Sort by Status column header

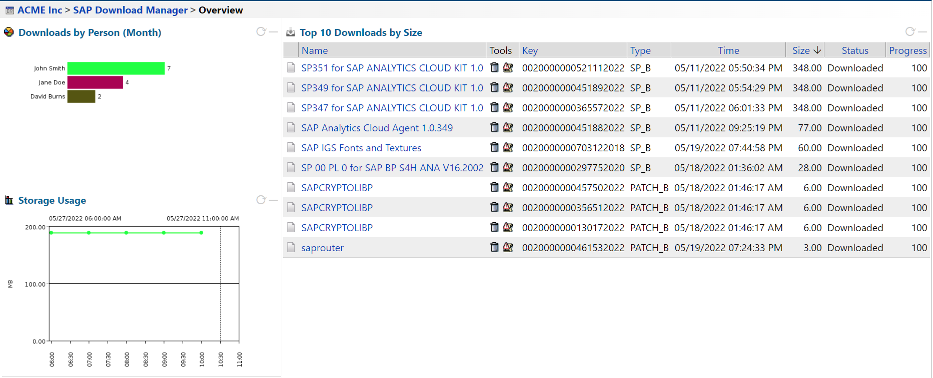(x=855, y=50)
